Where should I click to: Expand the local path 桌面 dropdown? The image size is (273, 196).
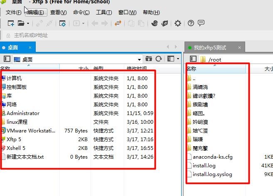(x=139, y=59)
